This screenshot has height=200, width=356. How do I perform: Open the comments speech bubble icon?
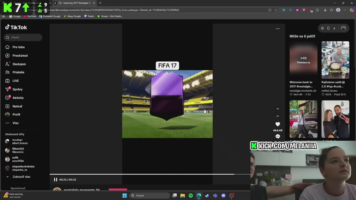click(x=278, y=136)
